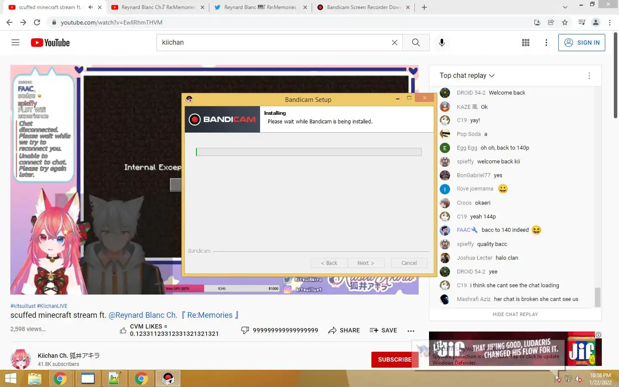Switch to Bandicam Screen Recorder tab
Viewport: 619px width, 387px height.
(364, 7)
